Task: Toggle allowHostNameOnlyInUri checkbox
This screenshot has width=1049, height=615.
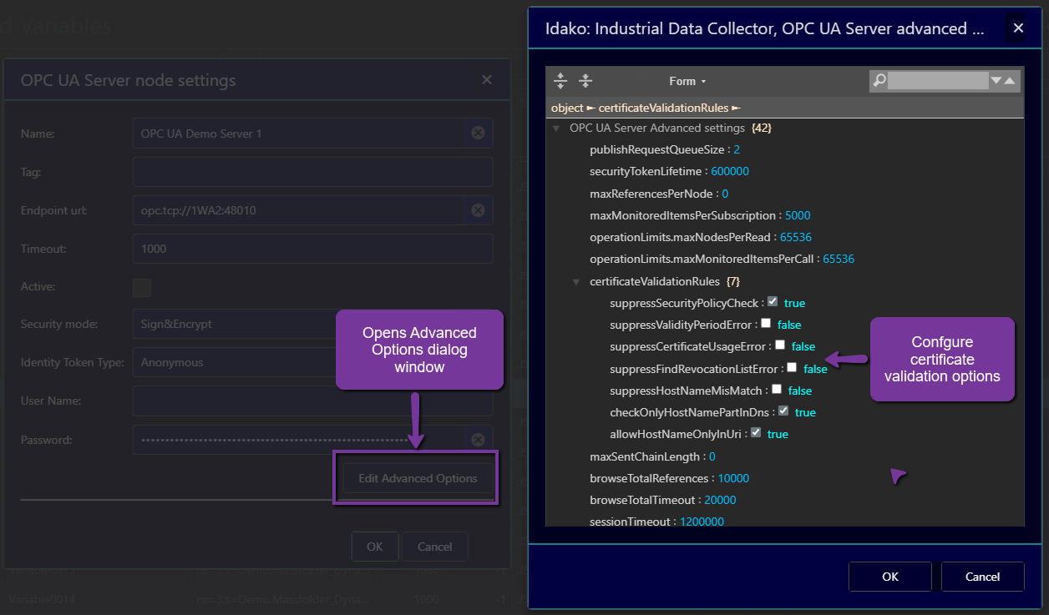Action: tap(756, 433)
